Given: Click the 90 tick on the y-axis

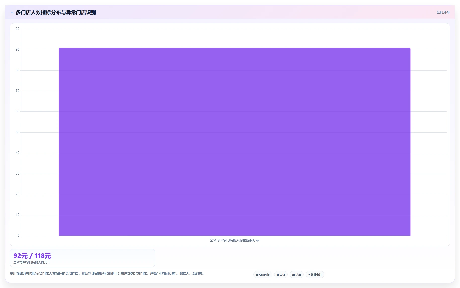Looking at the screenshot, I should [x=17, y=50].
